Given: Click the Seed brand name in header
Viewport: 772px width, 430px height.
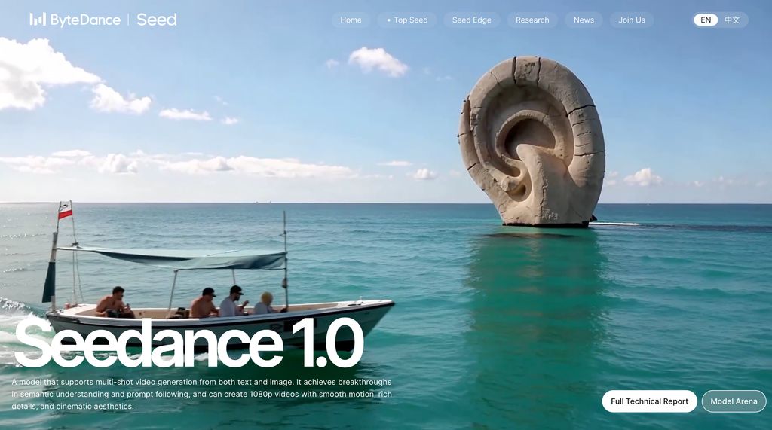Looking at the screenshot, I should click(157, 20).
